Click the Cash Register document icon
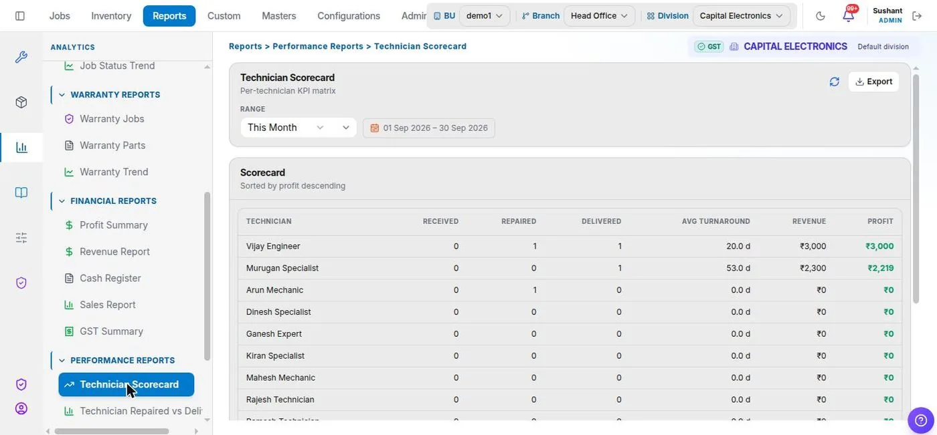The image size is (937, 435). pos(69,278)
